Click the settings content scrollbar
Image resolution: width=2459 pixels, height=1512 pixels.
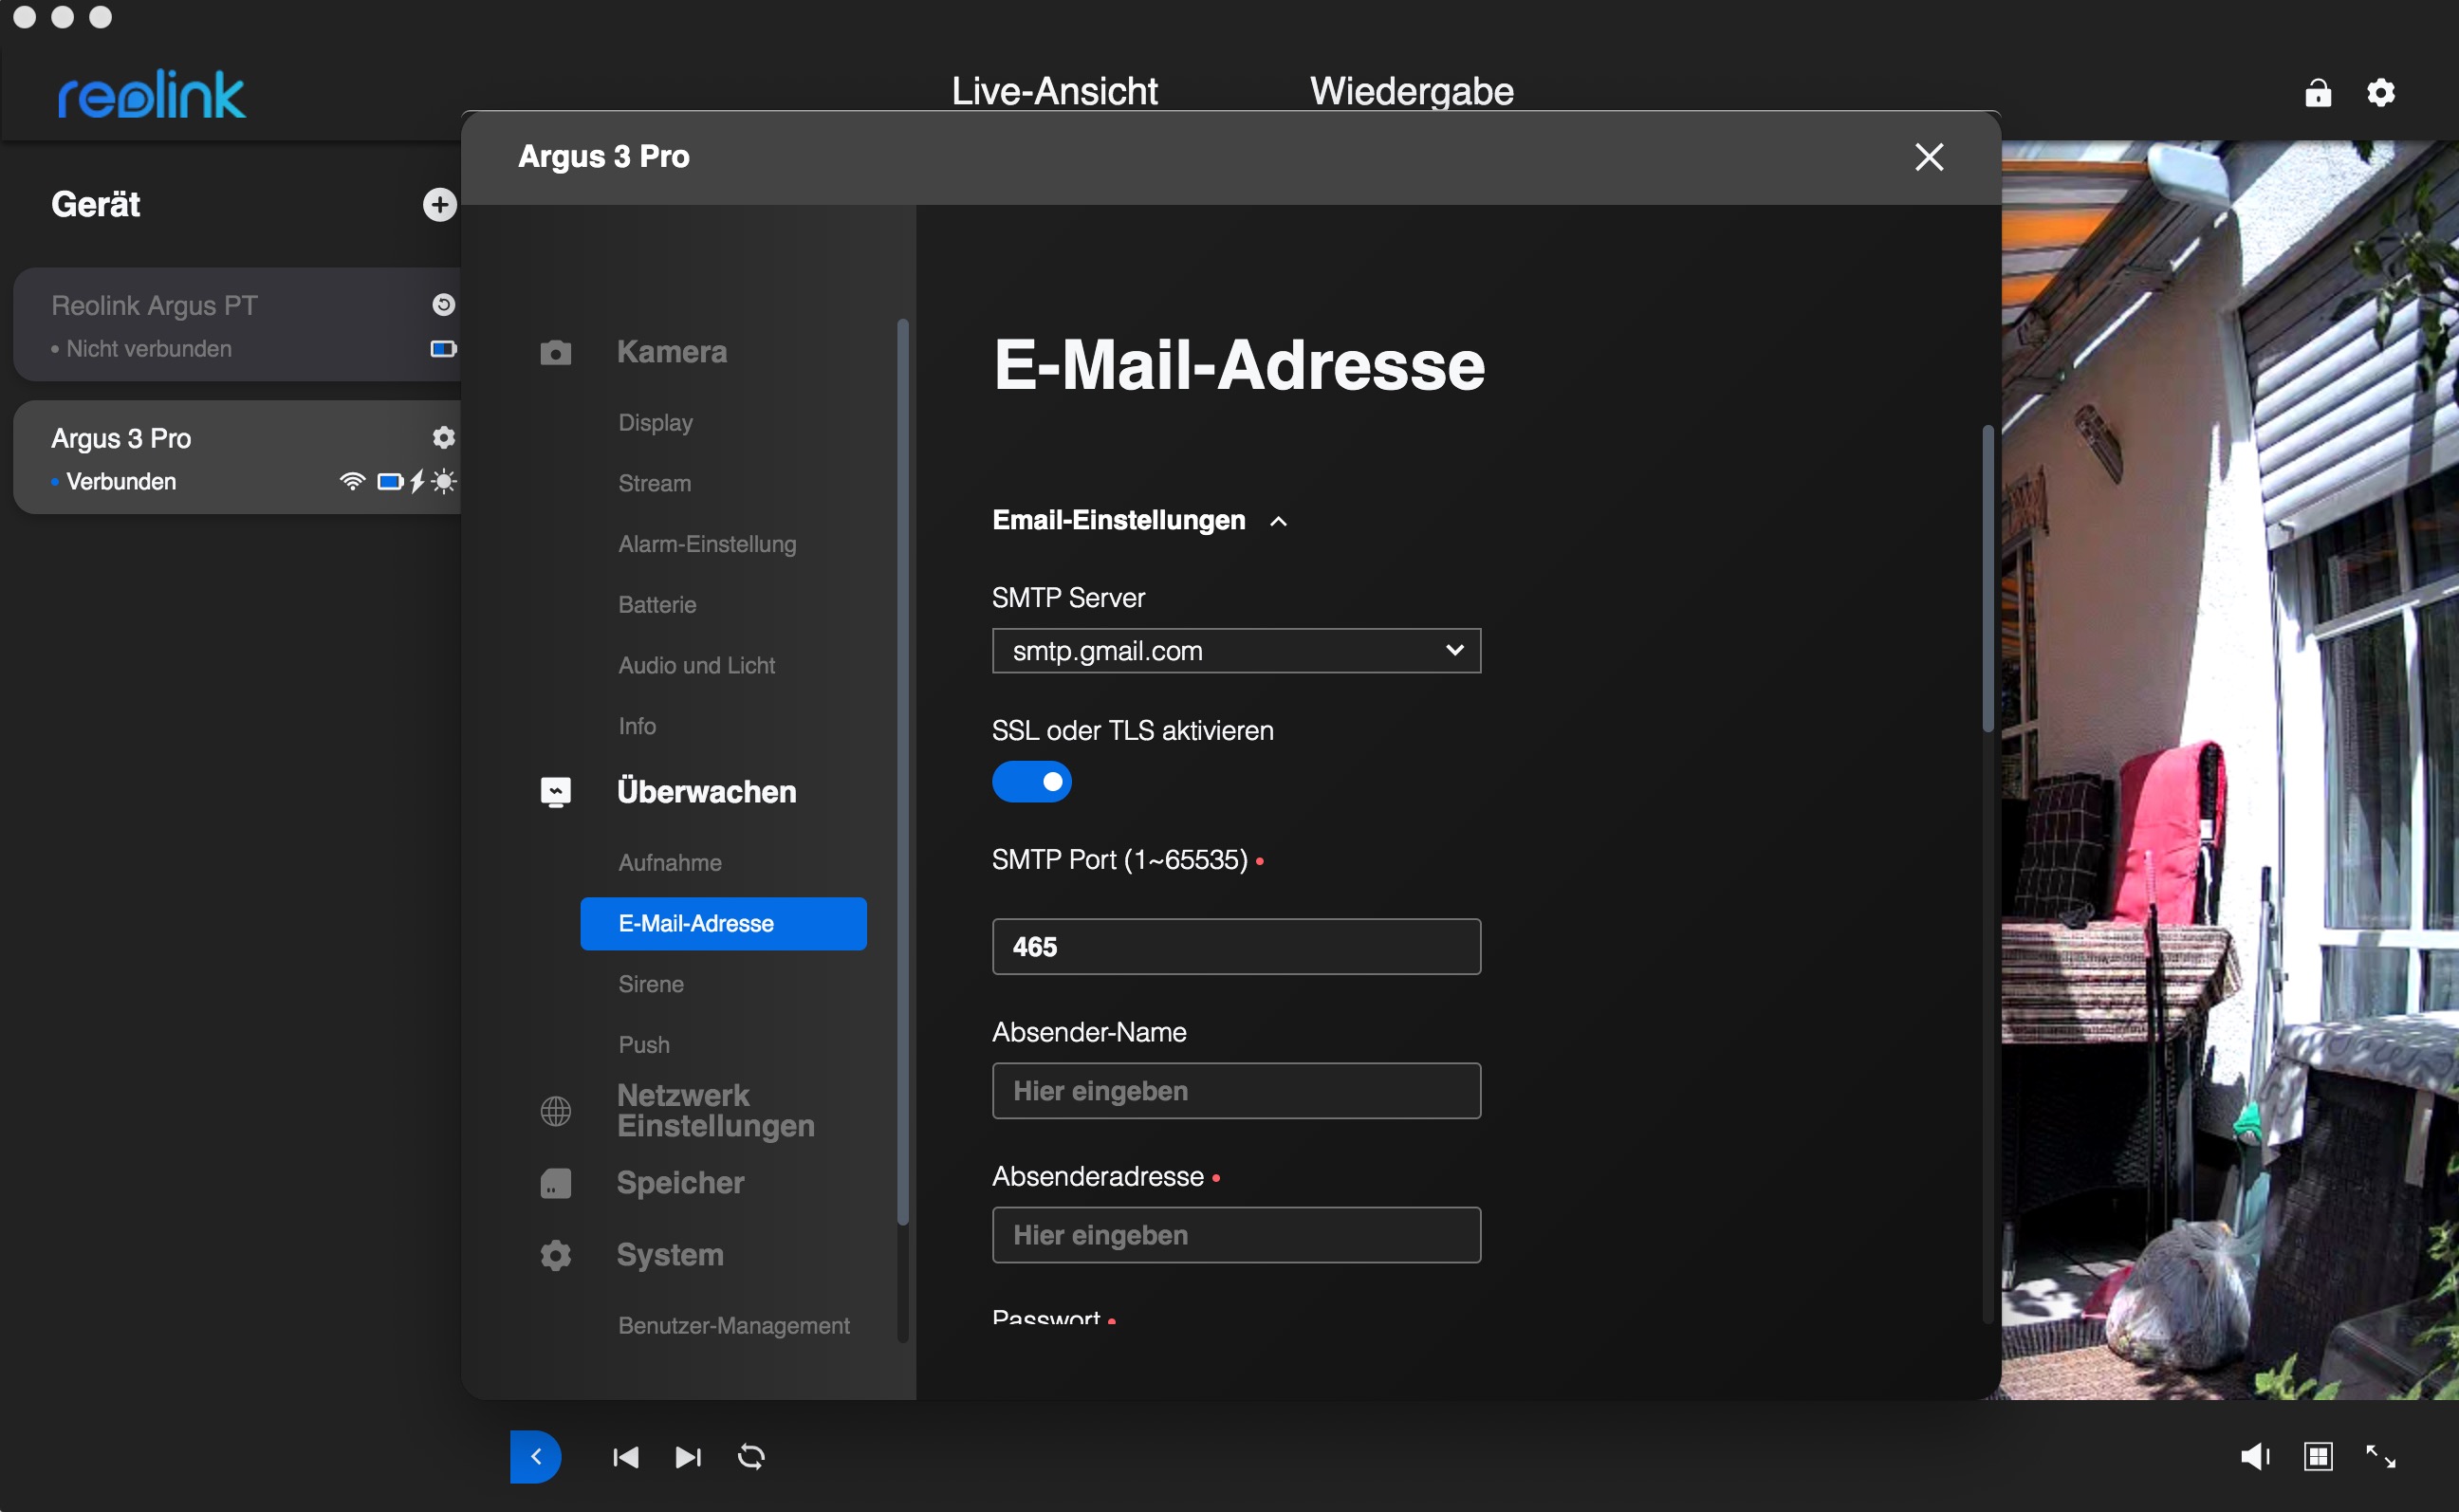1987,580
